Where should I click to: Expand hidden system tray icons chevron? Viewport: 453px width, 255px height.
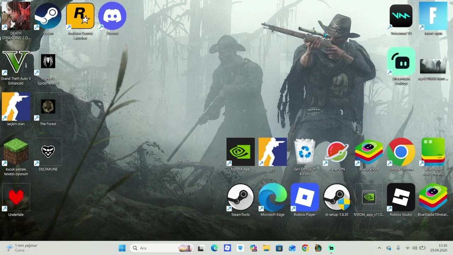[x=379, y=248]
